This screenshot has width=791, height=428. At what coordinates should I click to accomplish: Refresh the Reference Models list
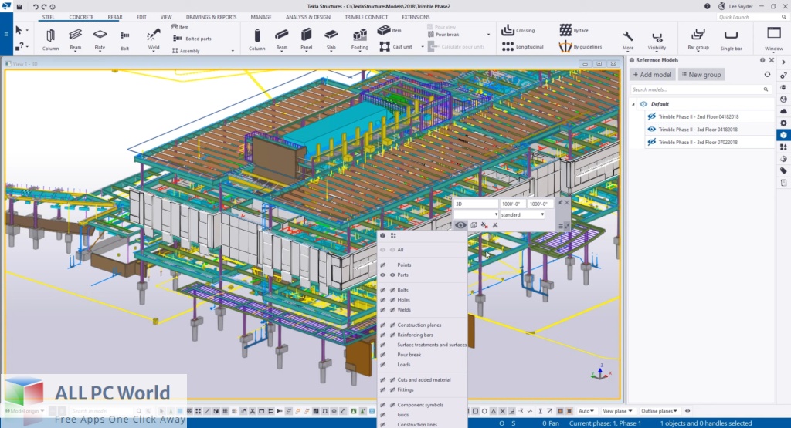coord(767,75)
